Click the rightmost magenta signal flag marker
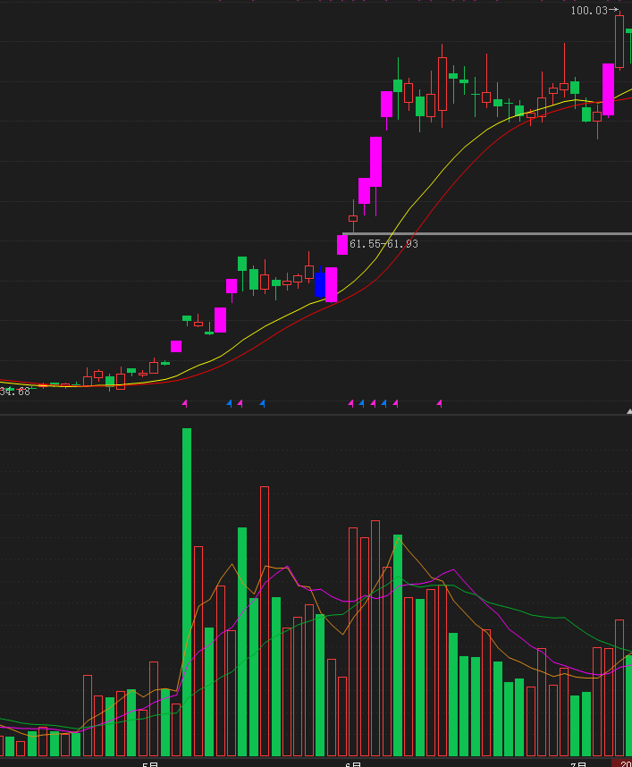The height and width of the screenshot is (767, 632). coord(439,403)
